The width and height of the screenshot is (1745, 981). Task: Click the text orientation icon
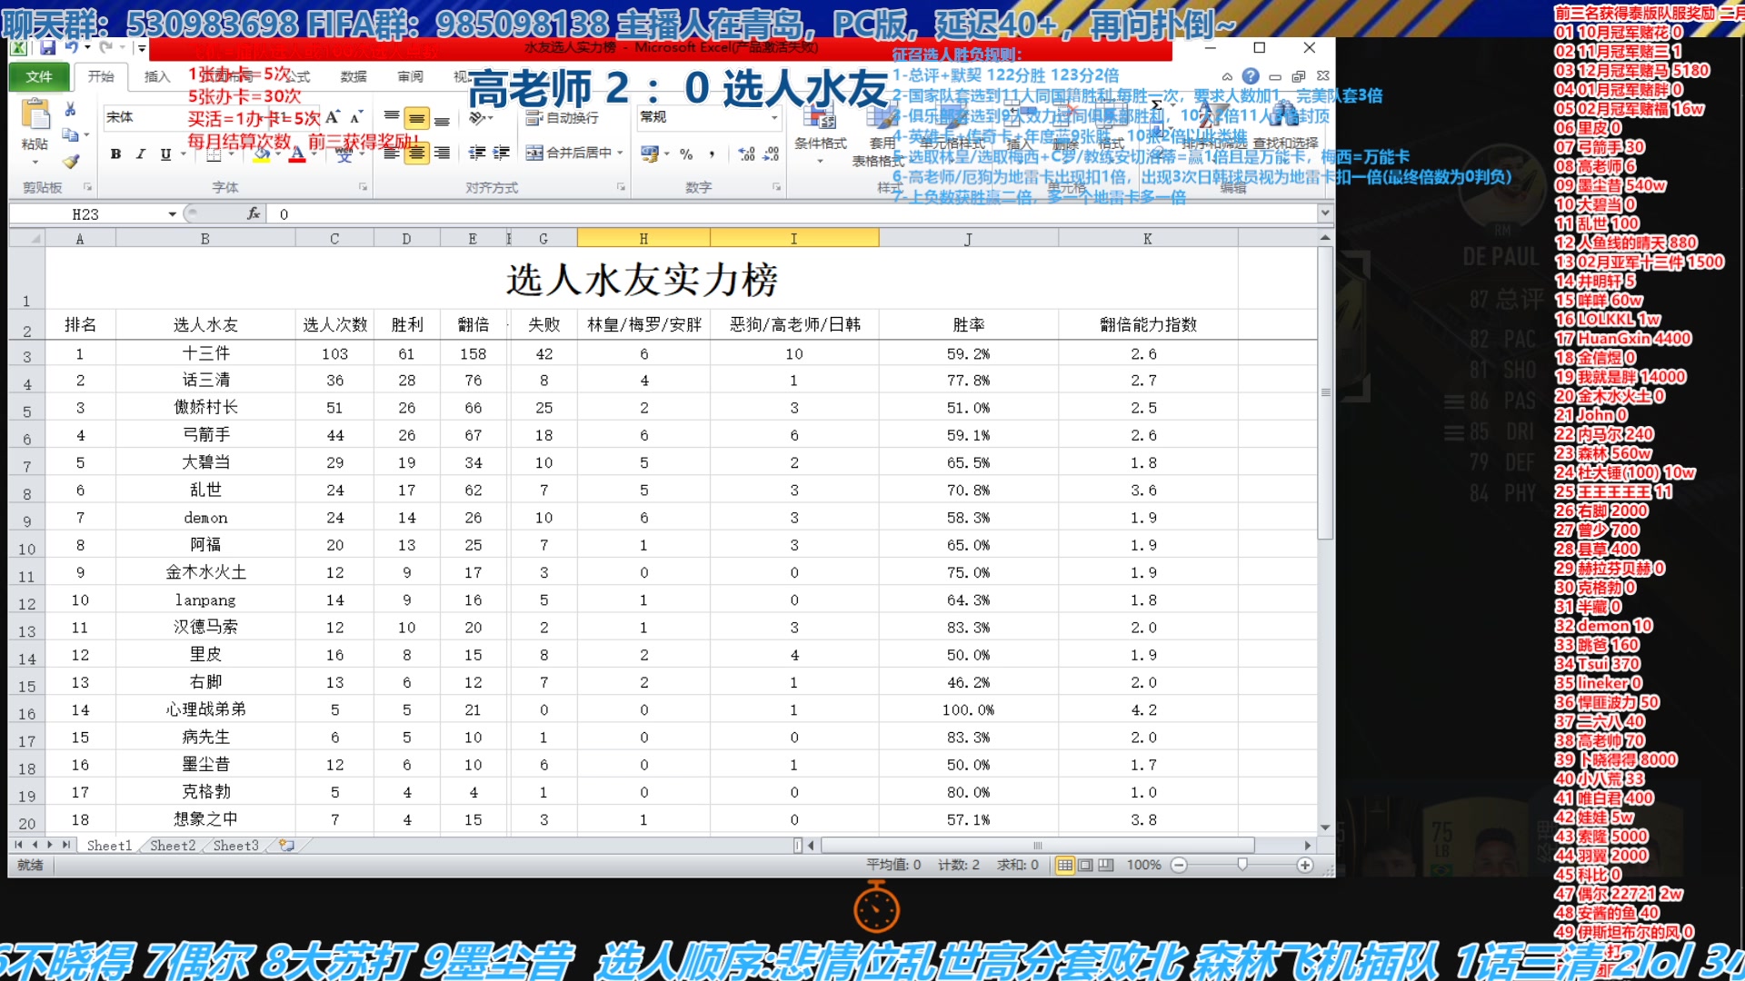(477, 117)
